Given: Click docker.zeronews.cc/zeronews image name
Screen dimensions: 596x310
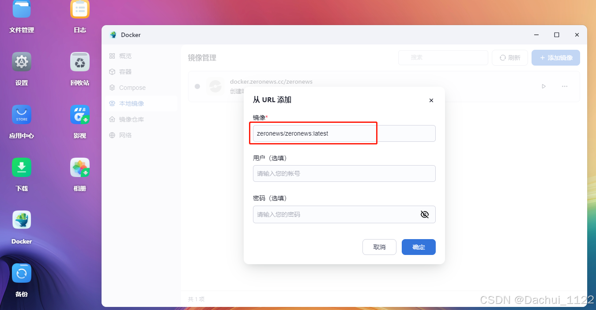Looking at the screenshot, I should 271,82.
